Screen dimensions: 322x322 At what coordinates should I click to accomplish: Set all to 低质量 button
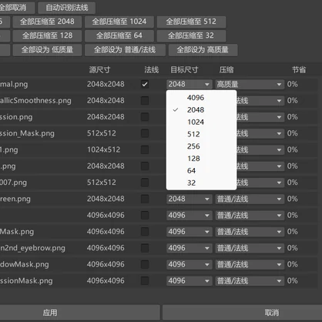tap(47, 50)
